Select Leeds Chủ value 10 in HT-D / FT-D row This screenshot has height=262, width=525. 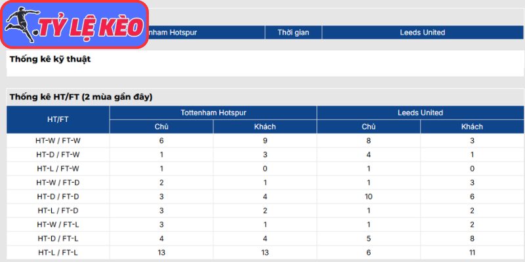(368, 197)
